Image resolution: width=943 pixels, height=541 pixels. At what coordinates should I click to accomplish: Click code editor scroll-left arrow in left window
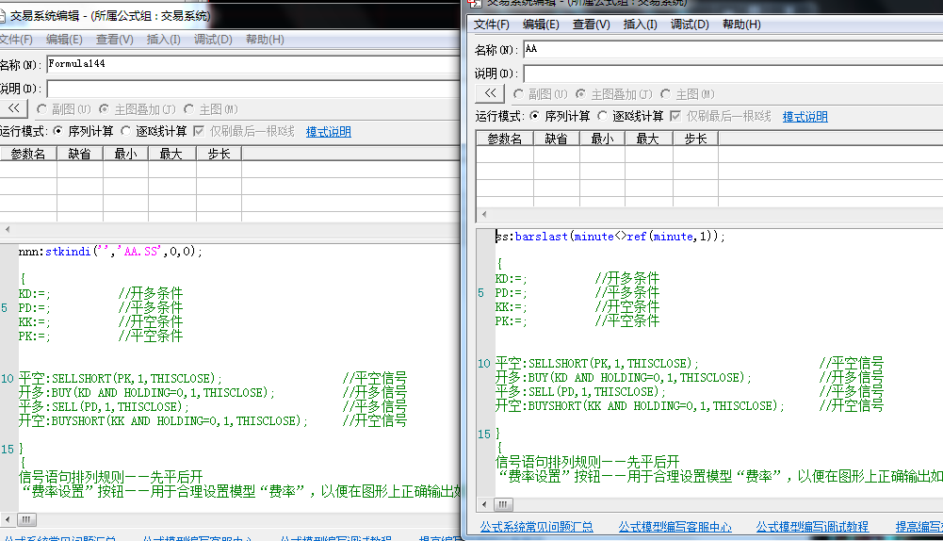pos(8,519)
